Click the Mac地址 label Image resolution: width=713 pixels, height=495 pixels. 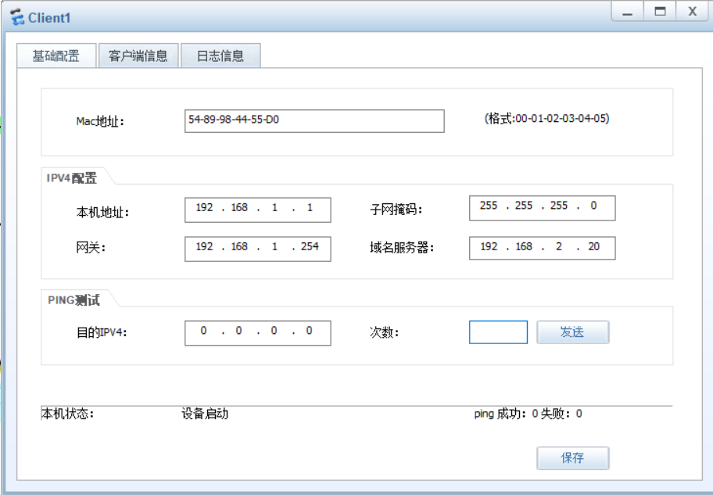coord(100,121)
